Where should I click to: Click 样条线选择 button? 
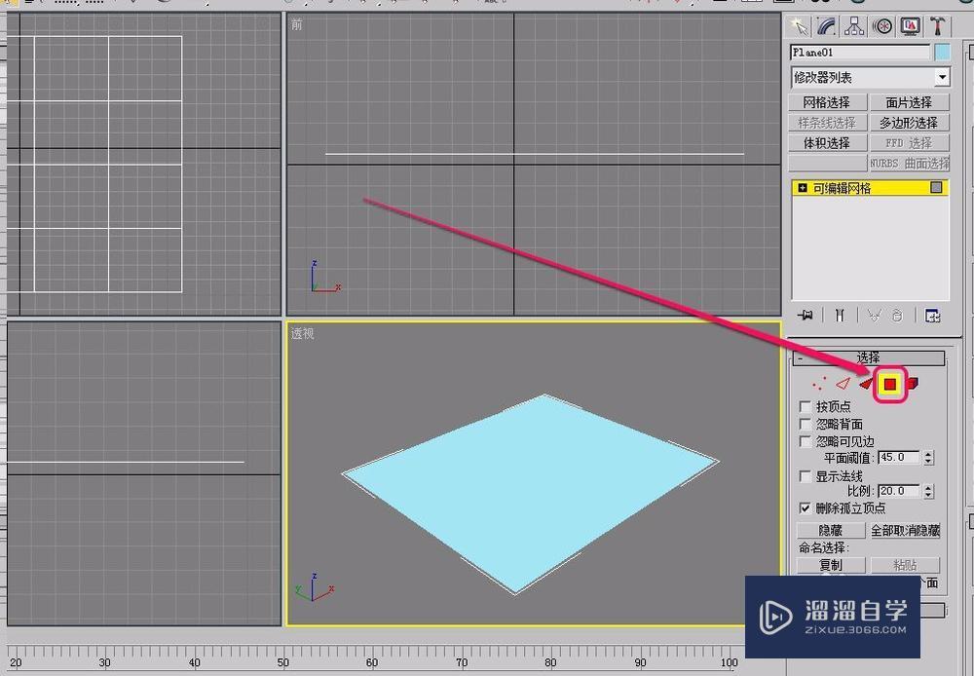(x=827, y=123)
